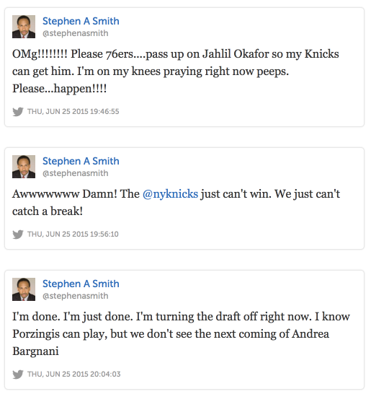
Task: Open timestamp THU, JUN 25 2015 20:04:03
Action: pos(74,374)
